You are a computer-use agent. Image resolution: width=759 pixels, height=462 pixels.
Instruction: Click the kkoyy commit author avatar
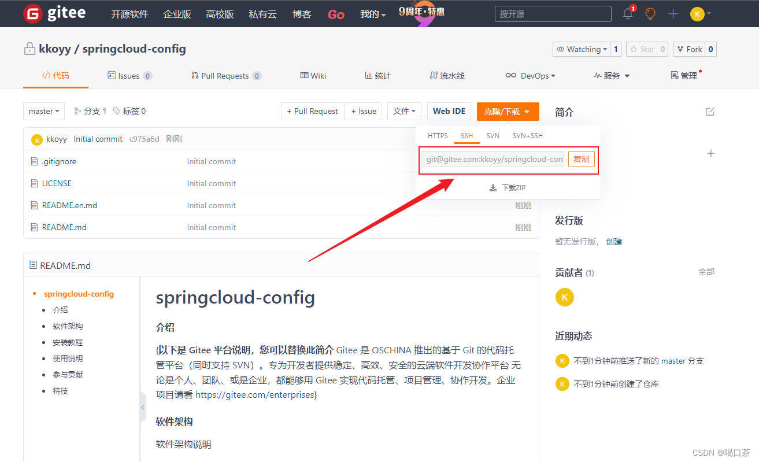click(x=37, y=139)
